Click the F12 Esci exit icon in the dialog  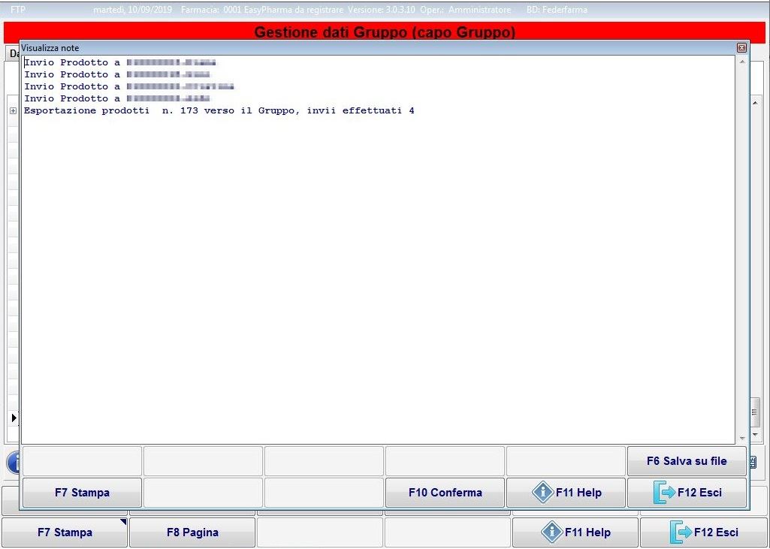tap(663, 493)
